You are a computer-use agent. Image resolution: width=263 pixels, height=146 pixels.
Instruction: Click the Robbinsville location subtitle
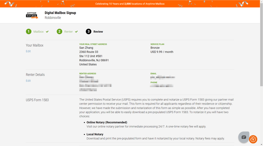point(53,18)
